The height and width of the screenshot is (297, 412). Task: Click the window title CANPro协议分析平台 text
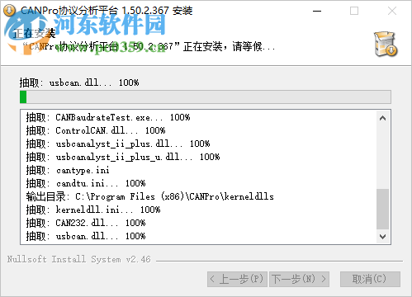point(107,11)
